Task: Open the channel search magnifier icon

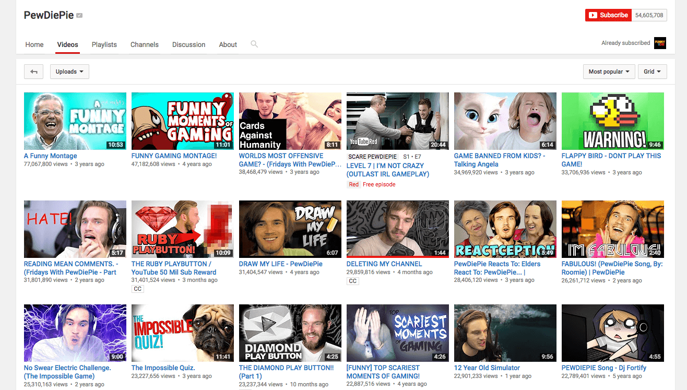Action: 254,44
